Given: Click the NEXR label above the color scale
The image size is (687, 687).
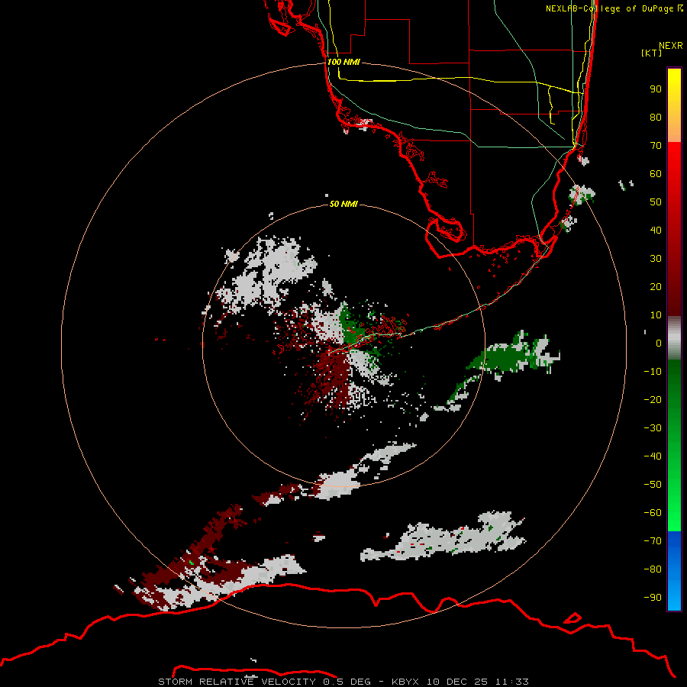Looking at the screenshot, I should point(670,46).
